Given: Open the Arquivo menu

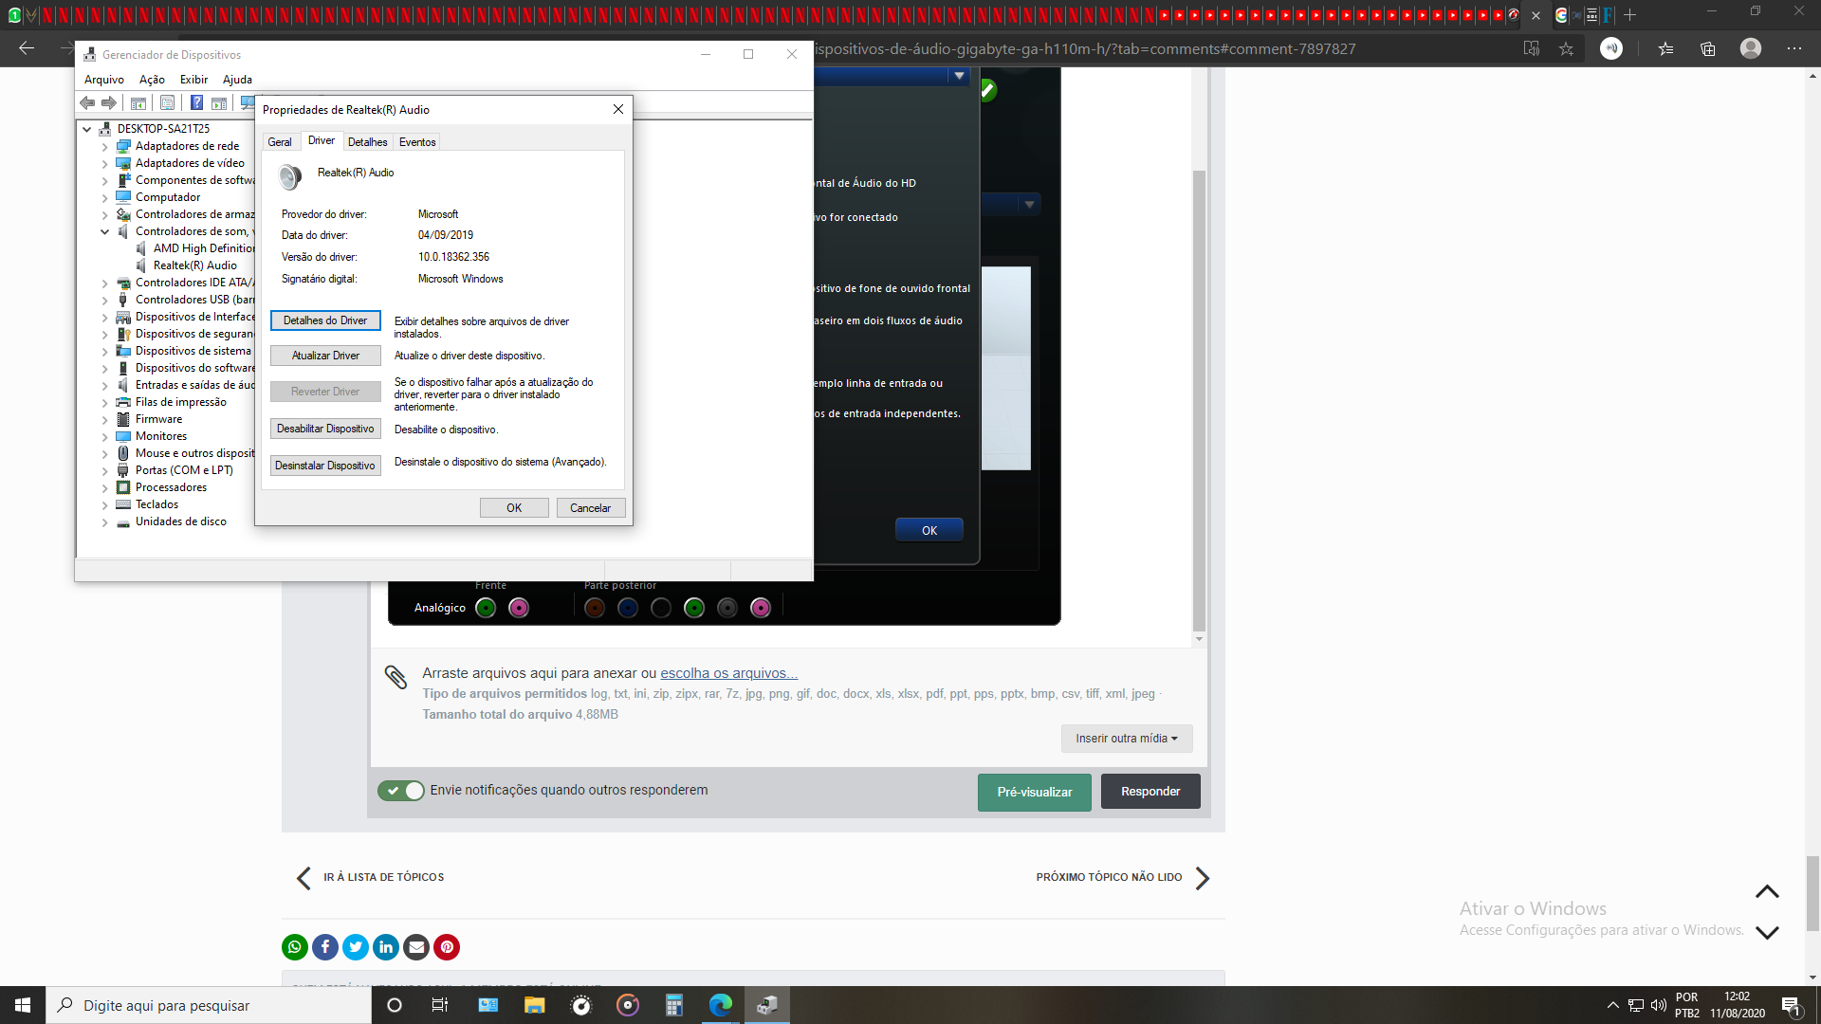Looking at the screenshot, I should click(104, 80).
